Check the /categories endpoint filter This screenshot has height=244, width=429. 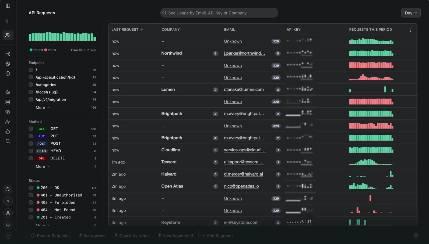click(31, 85)
